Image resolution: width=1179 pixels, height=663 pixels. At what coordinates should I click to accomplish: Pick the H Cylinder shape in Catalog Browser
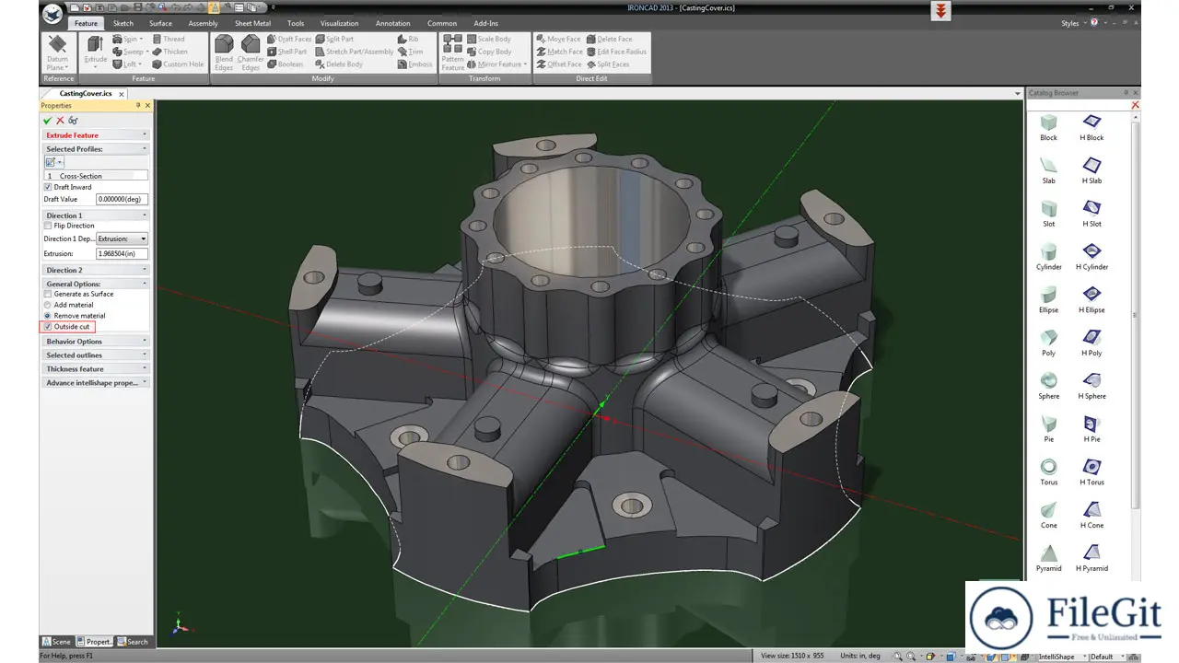coord(1092,256)
